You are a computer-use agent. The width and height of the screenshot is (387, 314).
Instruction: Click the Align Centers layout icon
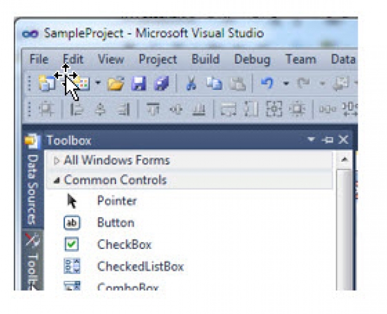pos(100,109)
